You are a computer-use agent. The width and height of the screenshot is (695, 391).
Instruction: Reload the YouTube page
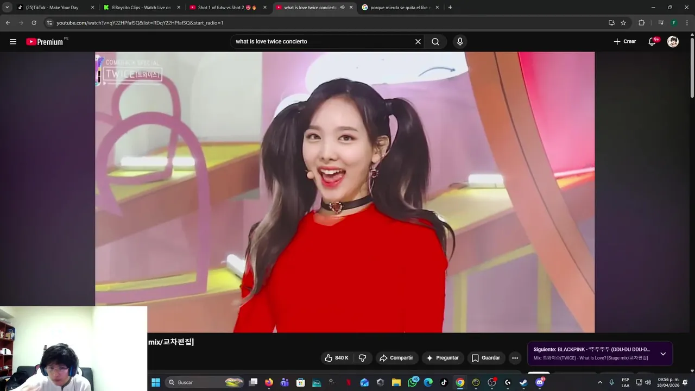pos(34,23)
